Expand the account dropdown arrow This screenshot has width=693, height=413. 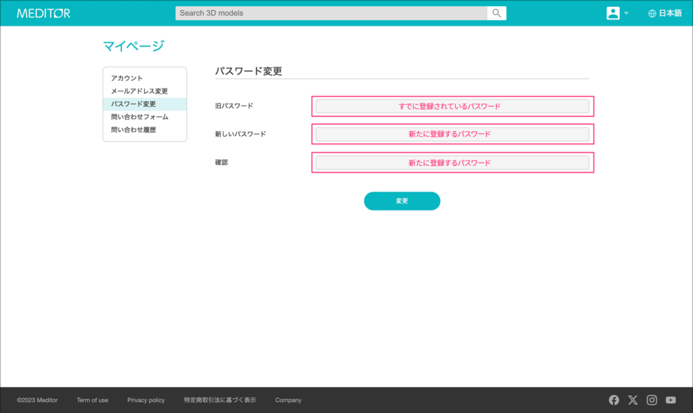626,14
